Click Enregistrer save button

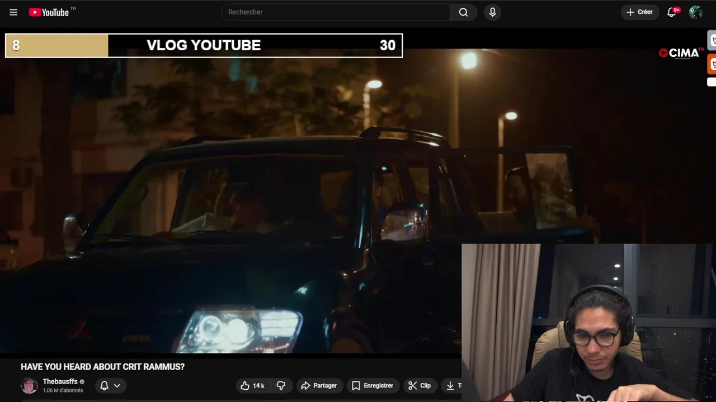(x=373, y=385)
